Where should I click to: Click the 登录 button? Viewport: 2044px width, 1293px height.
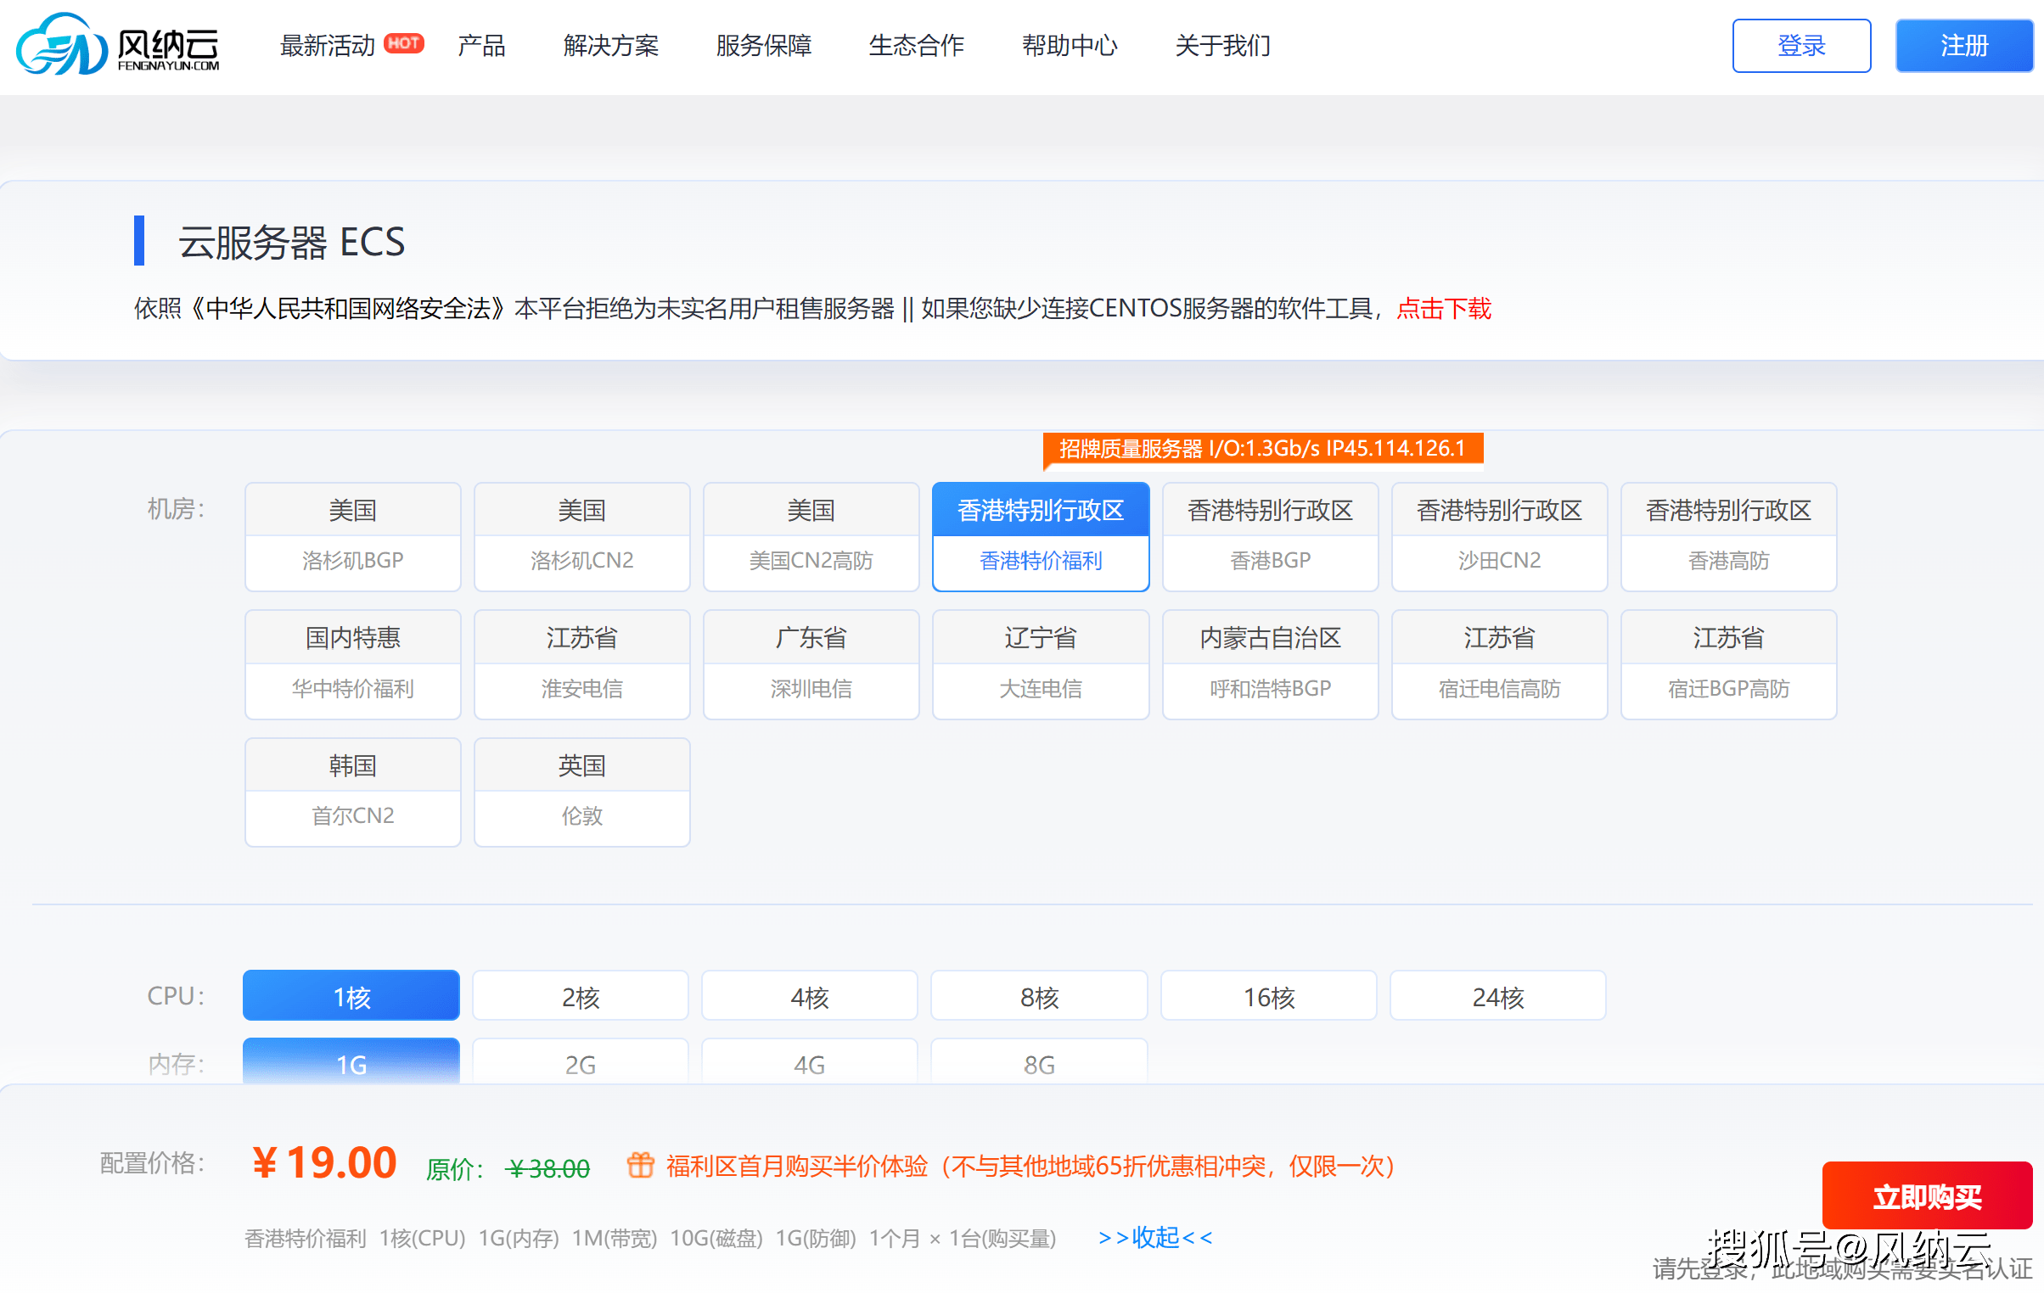point(1801,46)
